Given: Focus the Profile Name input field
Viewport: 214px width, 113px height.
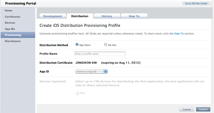Looking at the screenshot, I should [x=100, y=54].
